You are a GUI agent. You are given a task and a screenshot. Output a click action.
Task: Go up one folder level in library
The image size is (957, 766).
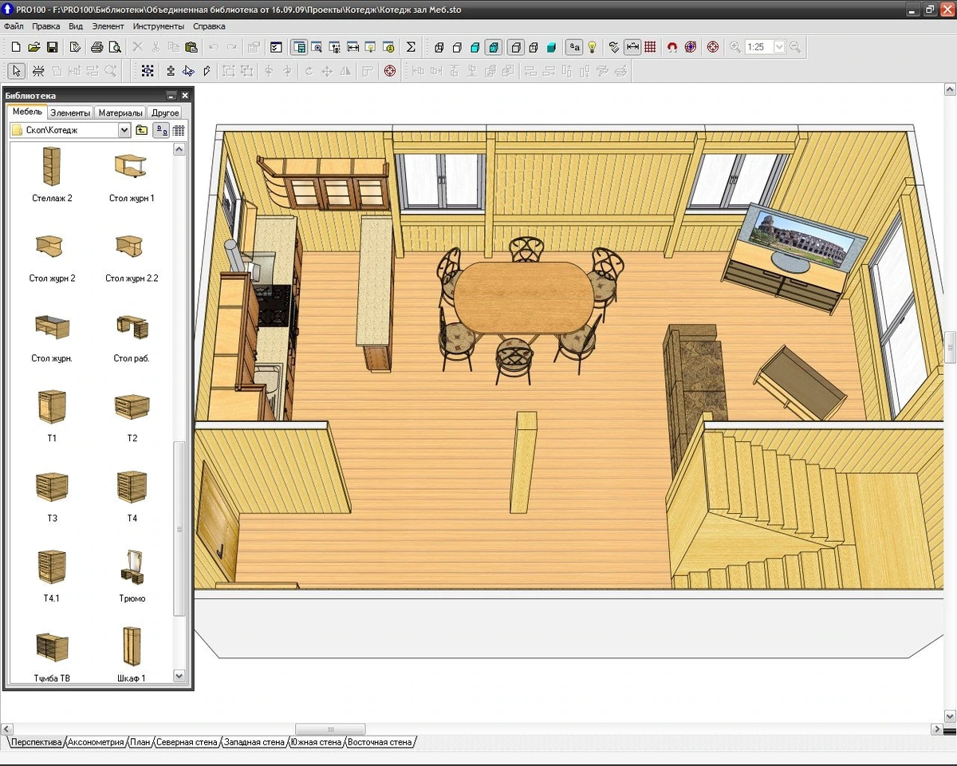point(142,130)
